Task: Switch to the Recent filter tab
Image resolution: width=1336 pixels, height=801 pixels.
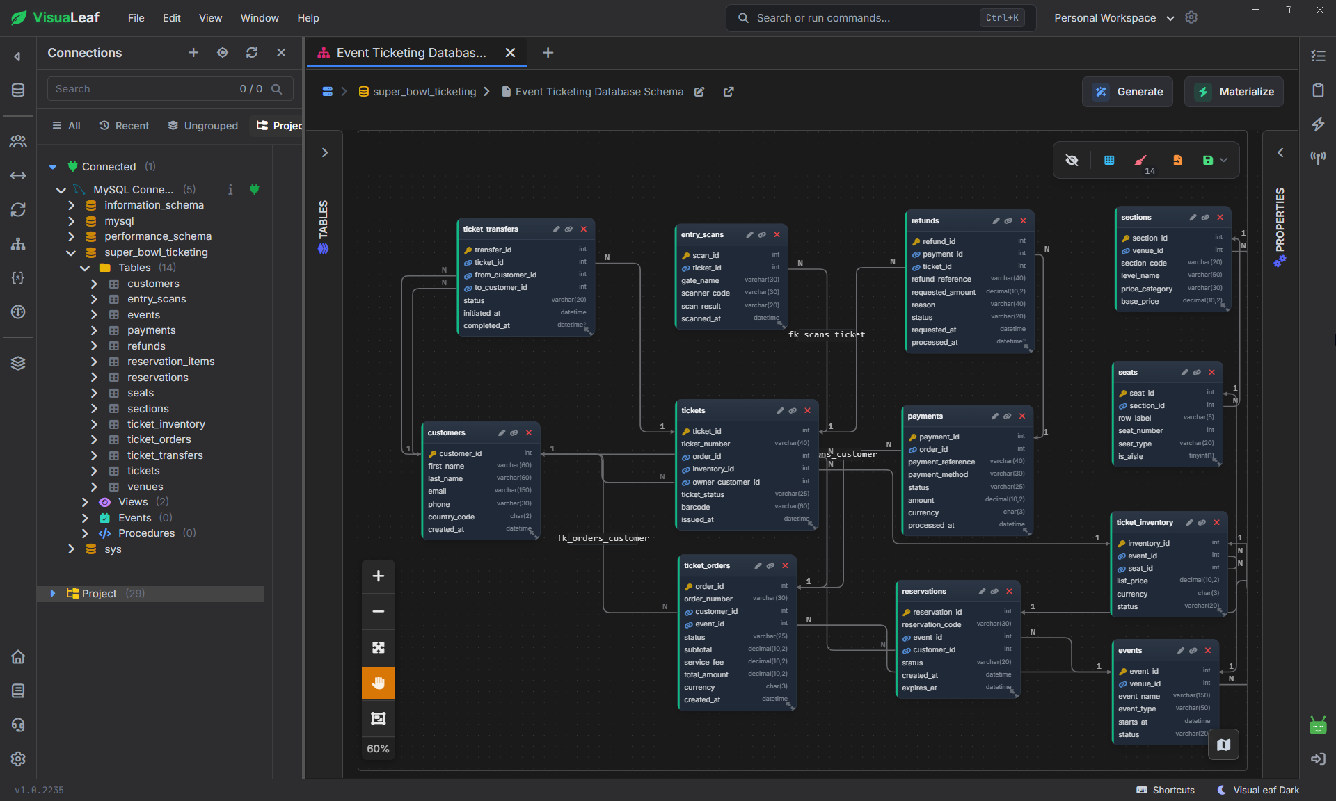Action: pos(124,126)
